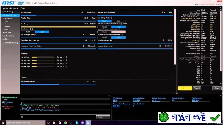Open App-Profile Pairing section

pos(10,43)
